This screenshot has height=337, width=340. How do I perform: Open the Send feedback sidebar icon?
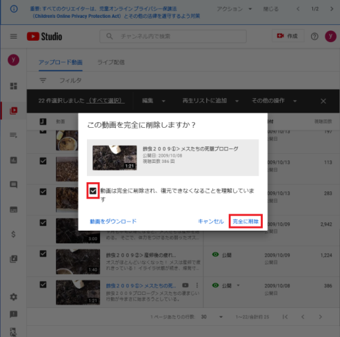point(14,314)
